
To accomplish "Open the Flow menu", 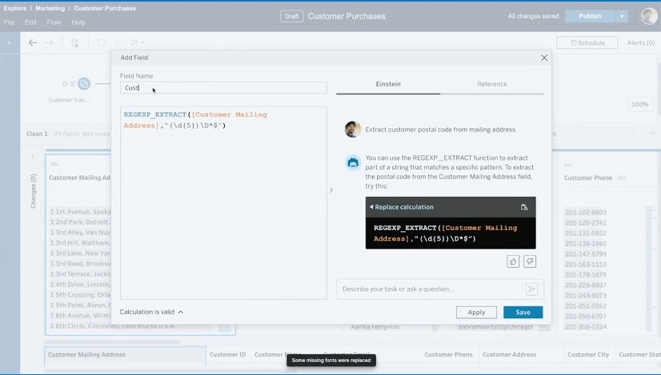I will click(54, 22).
